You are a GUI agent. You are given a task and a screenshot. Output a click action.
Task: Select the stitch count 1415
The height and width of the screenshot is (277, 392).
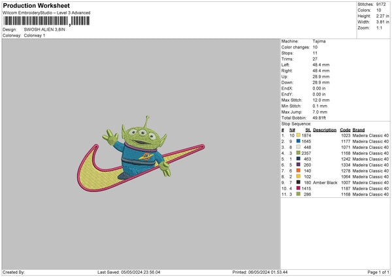click(x=306, y=189)
